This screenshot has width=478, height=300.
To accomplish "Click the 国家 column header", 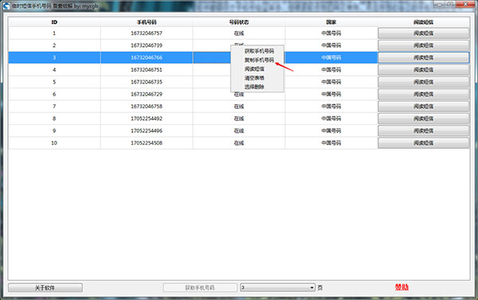I will pos(331,22).
